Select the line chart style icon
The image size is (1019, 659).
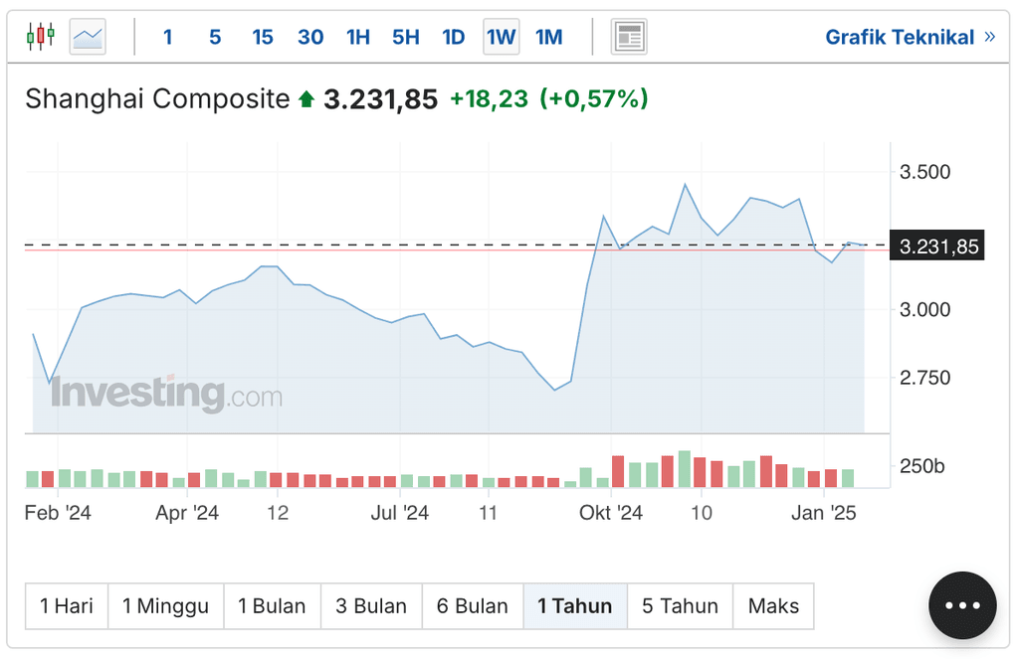pos(87,36)
